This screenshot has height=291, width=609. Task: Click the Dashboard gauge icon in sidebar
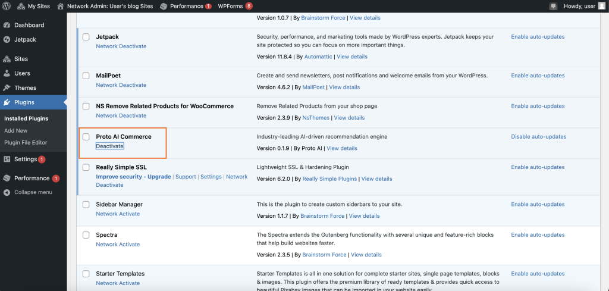click(x=7, y=25)
